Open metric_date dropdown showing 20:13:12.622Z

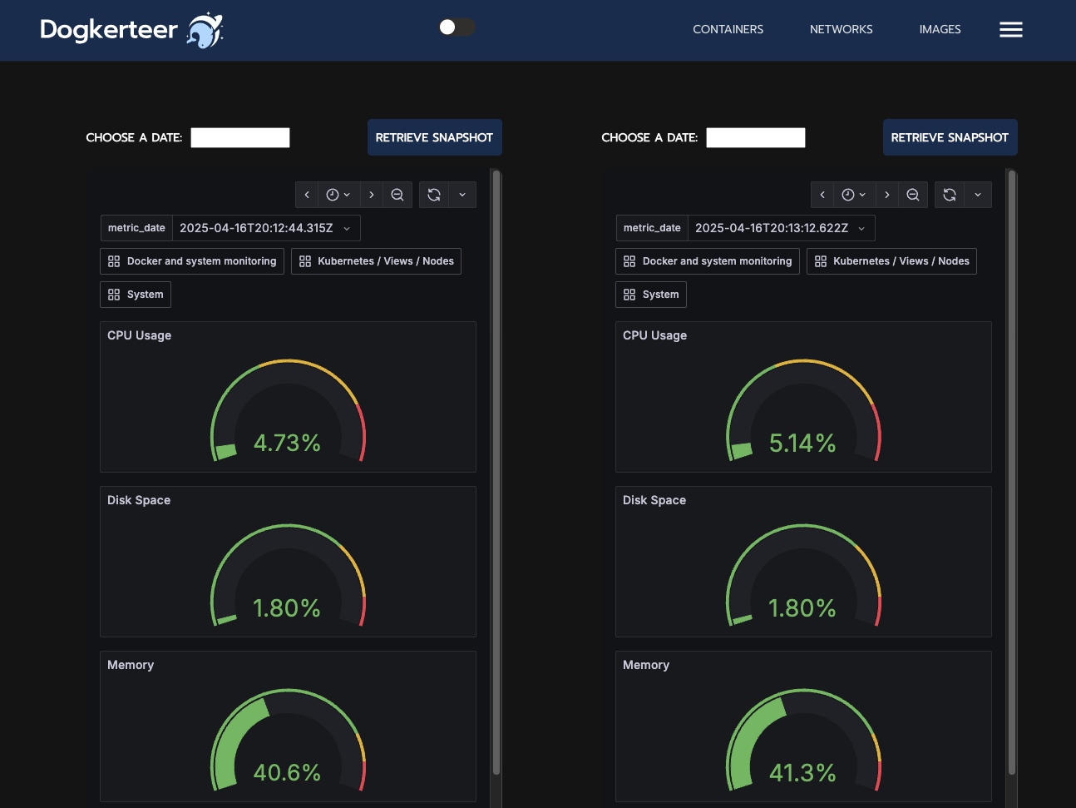point(782,228)
